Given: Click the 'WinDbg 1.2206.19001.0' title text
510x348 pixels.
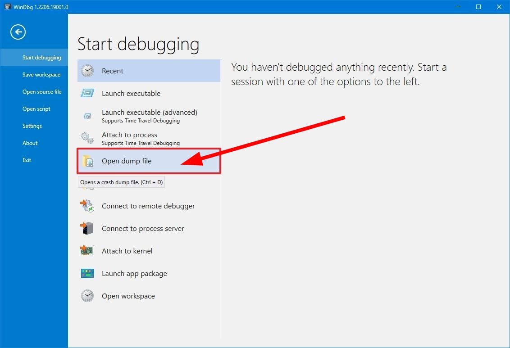Looking at the screenshot, I should tap(41, 7).
